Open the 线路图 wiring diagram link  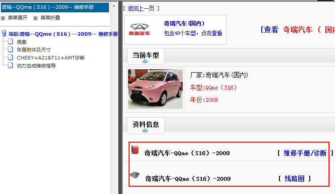[294, 179]
